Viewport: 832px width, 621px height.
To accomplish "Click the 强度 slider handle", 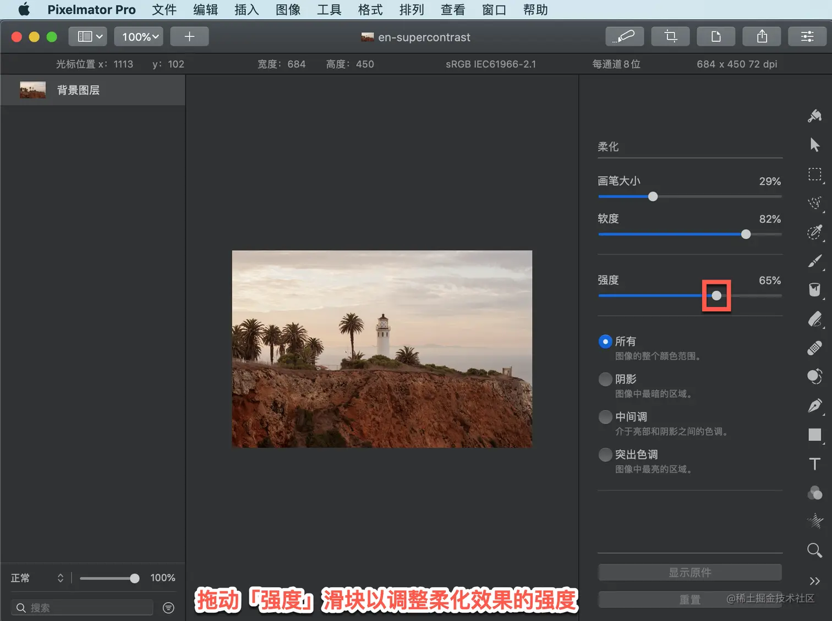I will 716,295.
